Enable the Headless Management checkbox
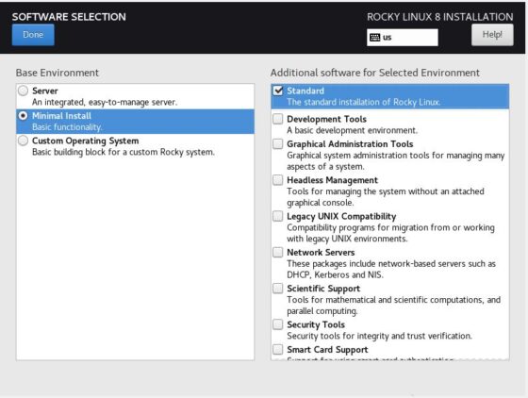 pos(278,180)
